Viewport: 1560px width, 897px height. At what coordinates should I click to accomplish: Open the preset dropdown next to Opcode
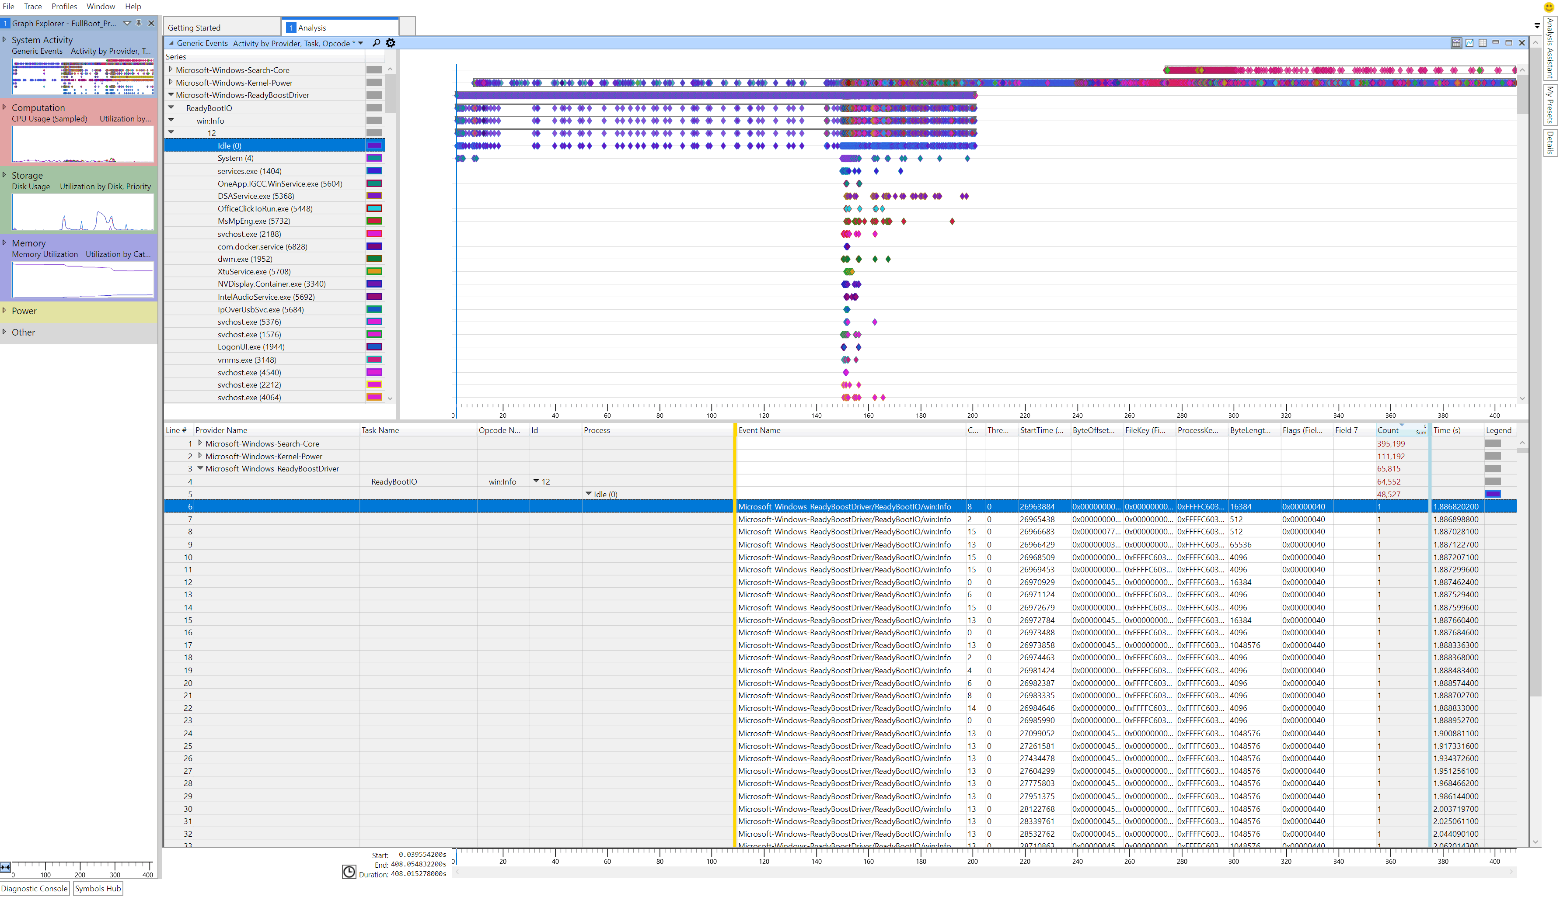(361, 42)
